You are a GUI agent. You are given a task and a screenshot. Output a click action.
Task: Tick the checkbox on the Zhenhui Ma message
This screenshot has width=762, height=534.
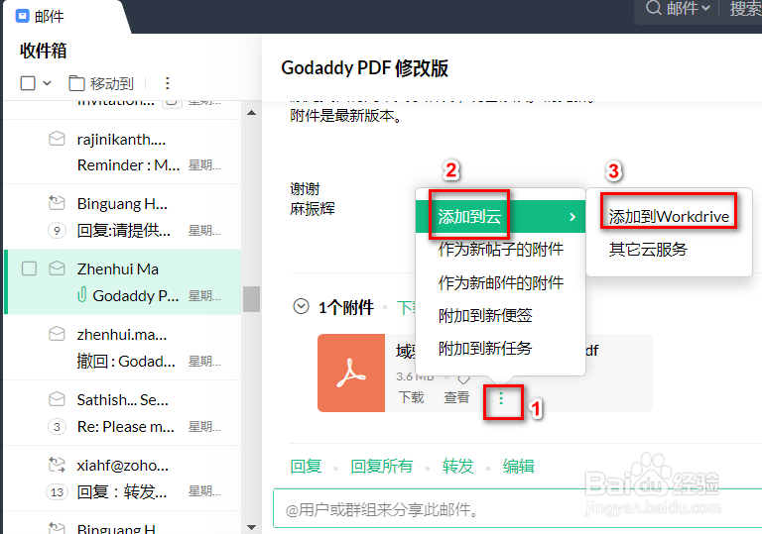click(29, 267)
